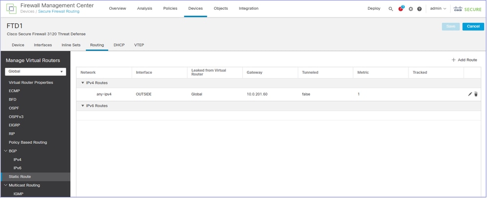The image size is (487, 198).
Task: Open the Objects menu
Action: pos(221,8)
